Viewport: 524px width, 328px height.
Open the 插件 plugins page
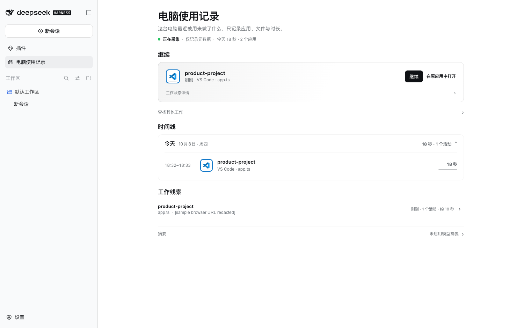tap(49, 48)
